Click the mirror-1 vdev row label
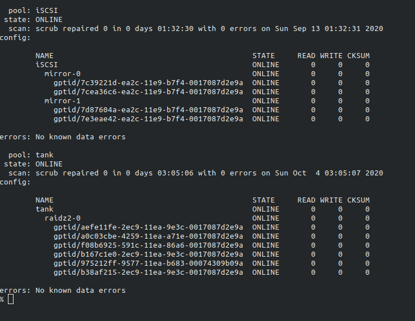The width and height of the screenshot is (415, 321). point(63,101)
